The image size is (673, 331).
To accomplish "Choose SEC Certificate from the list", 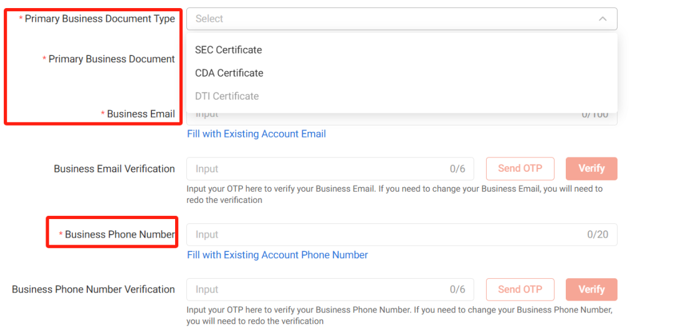I will (x=228, y=50).
